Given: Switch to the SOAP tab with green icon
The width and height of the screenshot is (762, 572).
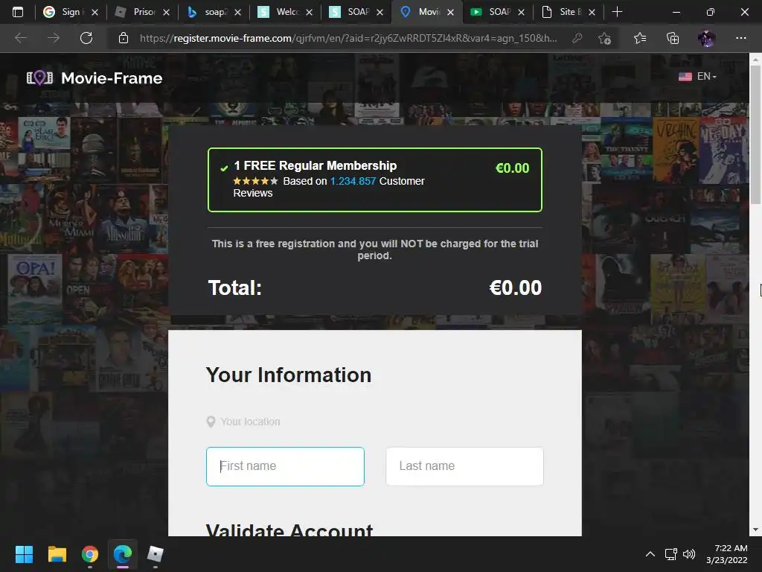Looking at the screenshot, I should click(x=498, y=12).
